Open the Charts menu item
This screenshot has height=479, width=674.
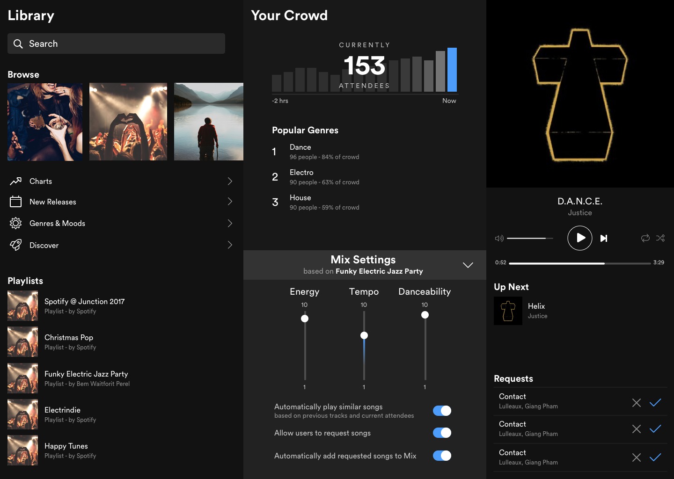121,181
